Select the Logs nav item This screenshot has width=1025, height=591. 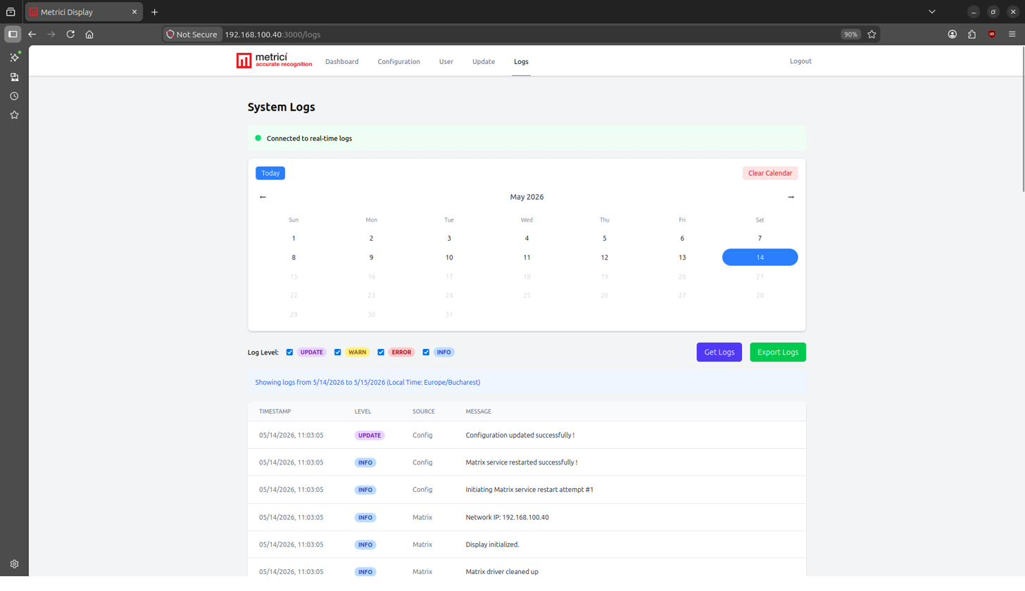[x=521, y=61]
